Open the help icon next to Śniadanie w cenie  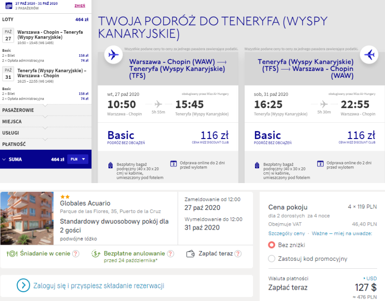(76, 254)
